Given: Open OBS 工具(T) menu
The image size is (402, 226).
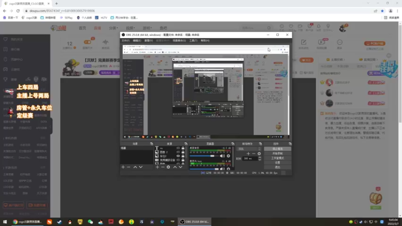Looking at the screenshot, I should tap(193, 41).
